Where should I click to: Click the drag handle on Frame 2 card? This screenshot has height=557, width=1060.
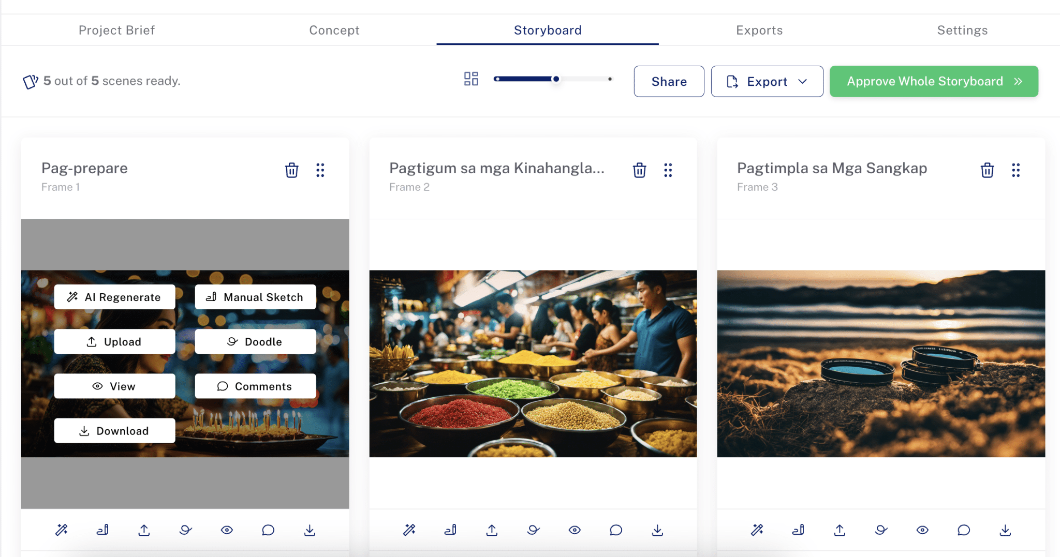668,170
